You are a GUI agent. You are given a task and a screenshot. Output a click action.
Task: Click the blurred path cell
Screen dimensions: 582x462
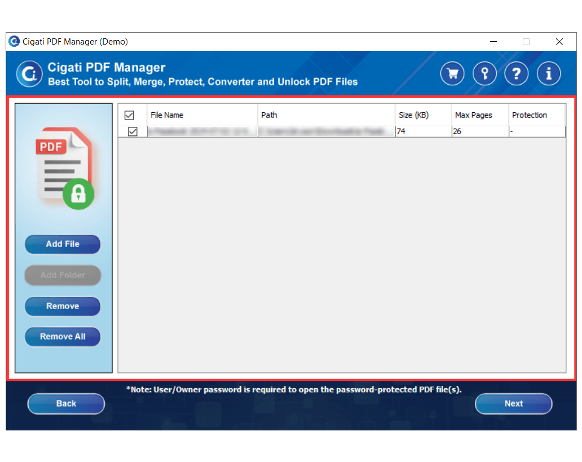[x=327, y=131]
